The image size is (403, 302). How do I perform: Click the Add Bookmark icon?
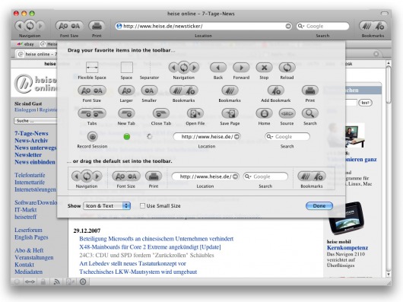pos(275,91)
